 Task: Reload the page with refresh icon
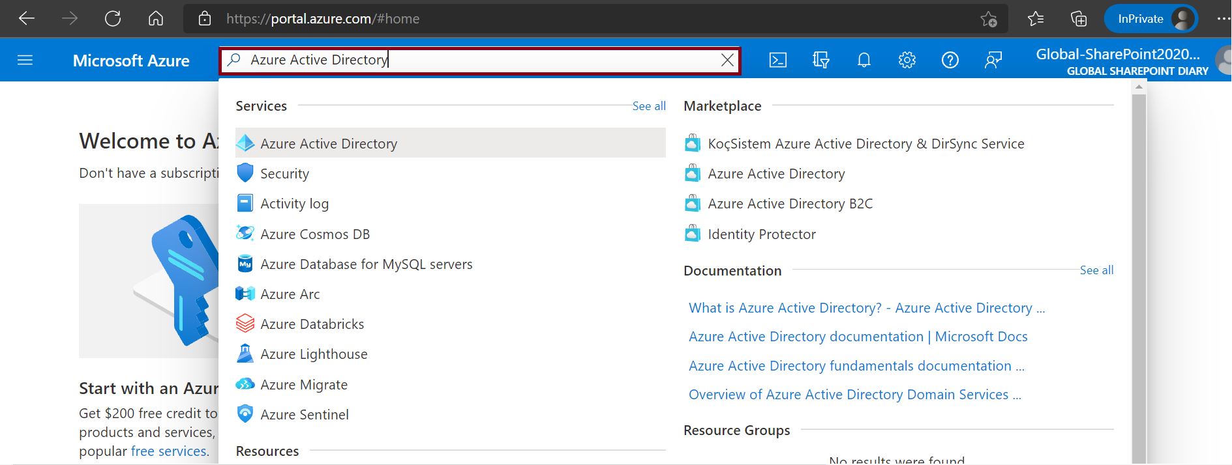pyautogui.click(x=113, y=19)
